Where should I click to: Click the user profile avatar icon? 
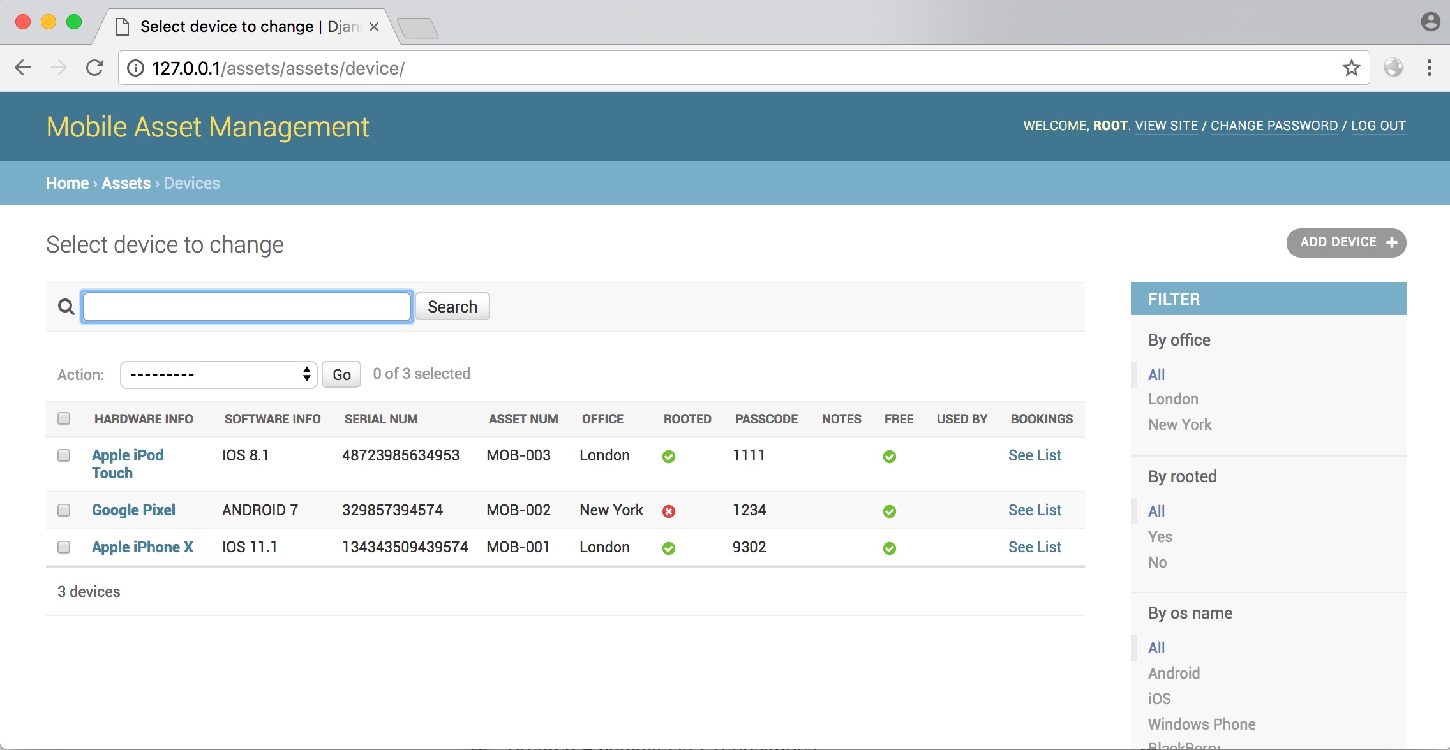pos(1430,22)
